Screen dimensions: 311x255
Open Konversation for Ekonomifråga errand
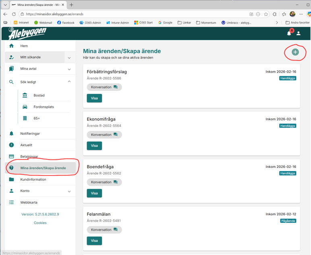(x=104, y=135)
